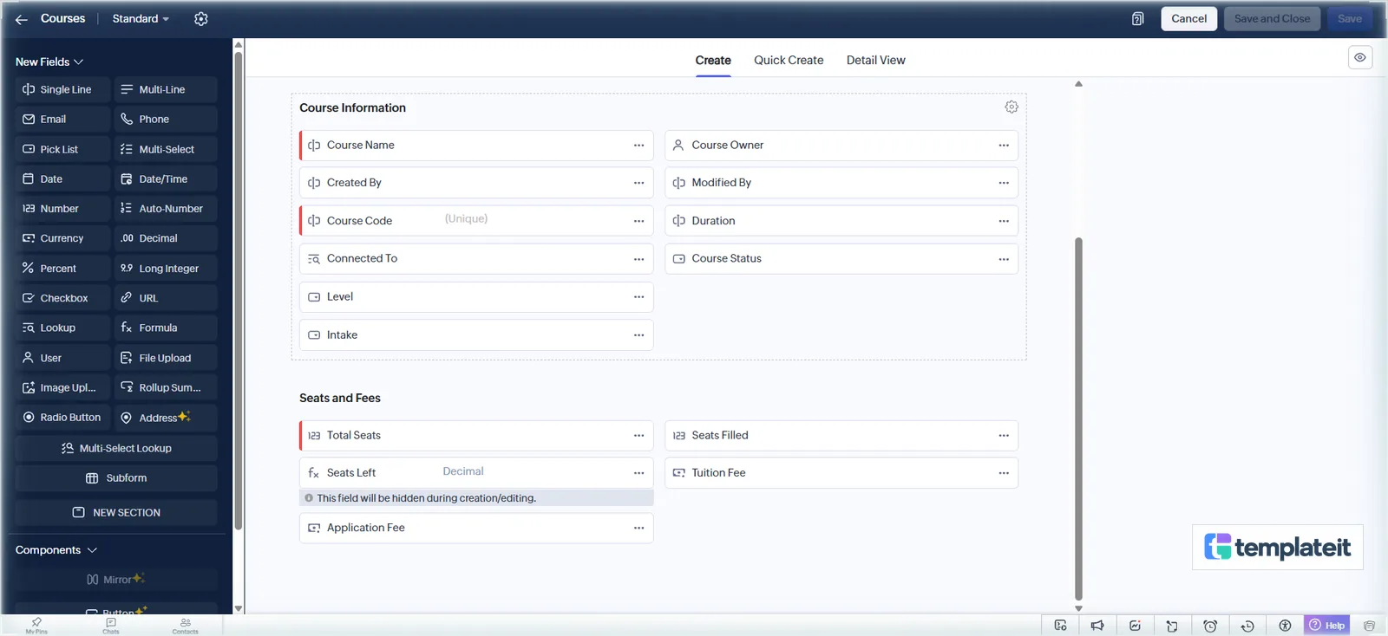Select the Multi-Select field type
Screen dimensions: 1388x636
click(166, 150)
